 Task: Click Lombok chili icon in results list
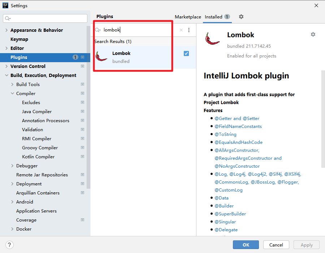tap(101, 57)
